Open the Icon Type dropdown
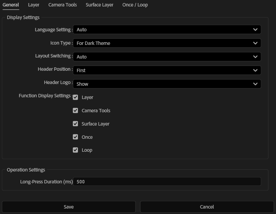Screen dimensions: 276x214 click(x=167, y=43)
